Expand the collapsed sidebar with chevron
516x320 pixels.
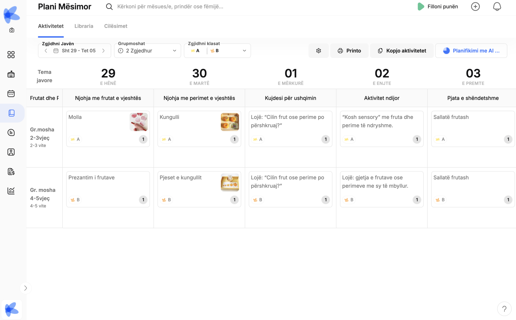pyautogui.click(x=26, y=288)
